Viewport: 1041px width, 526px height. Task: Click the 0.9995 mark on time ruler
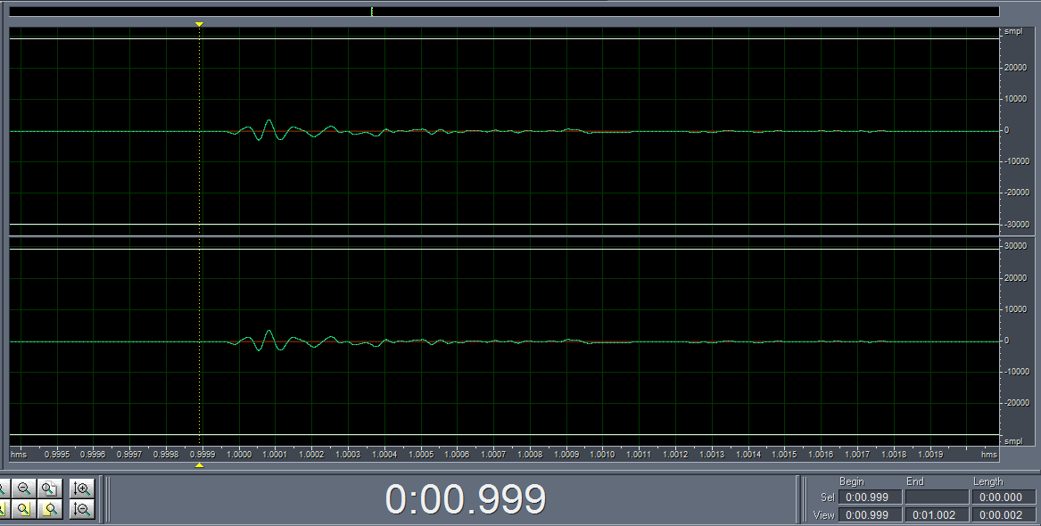[57, 455]
